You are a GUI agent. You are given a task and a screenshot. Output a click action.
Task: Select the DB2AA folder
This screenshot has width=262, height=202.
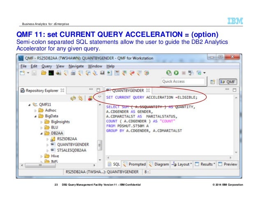pos(57,133)
